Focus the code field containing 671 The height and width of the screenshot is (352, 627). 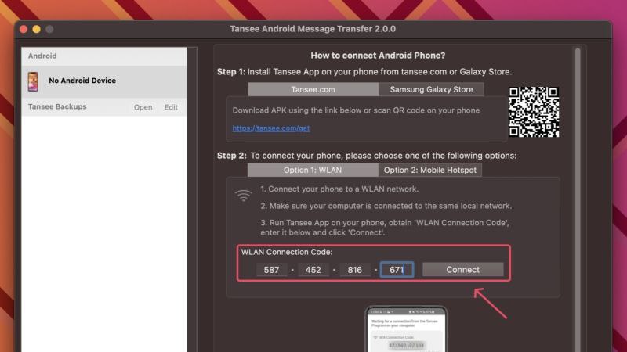397,270
